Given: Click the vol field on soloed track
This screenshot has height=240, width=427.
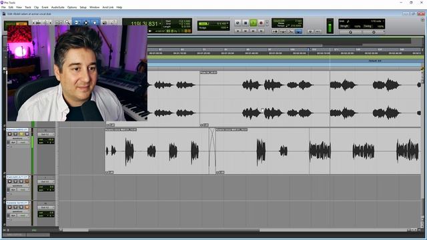Looking at the screenshot, I should tap(46, 139).
